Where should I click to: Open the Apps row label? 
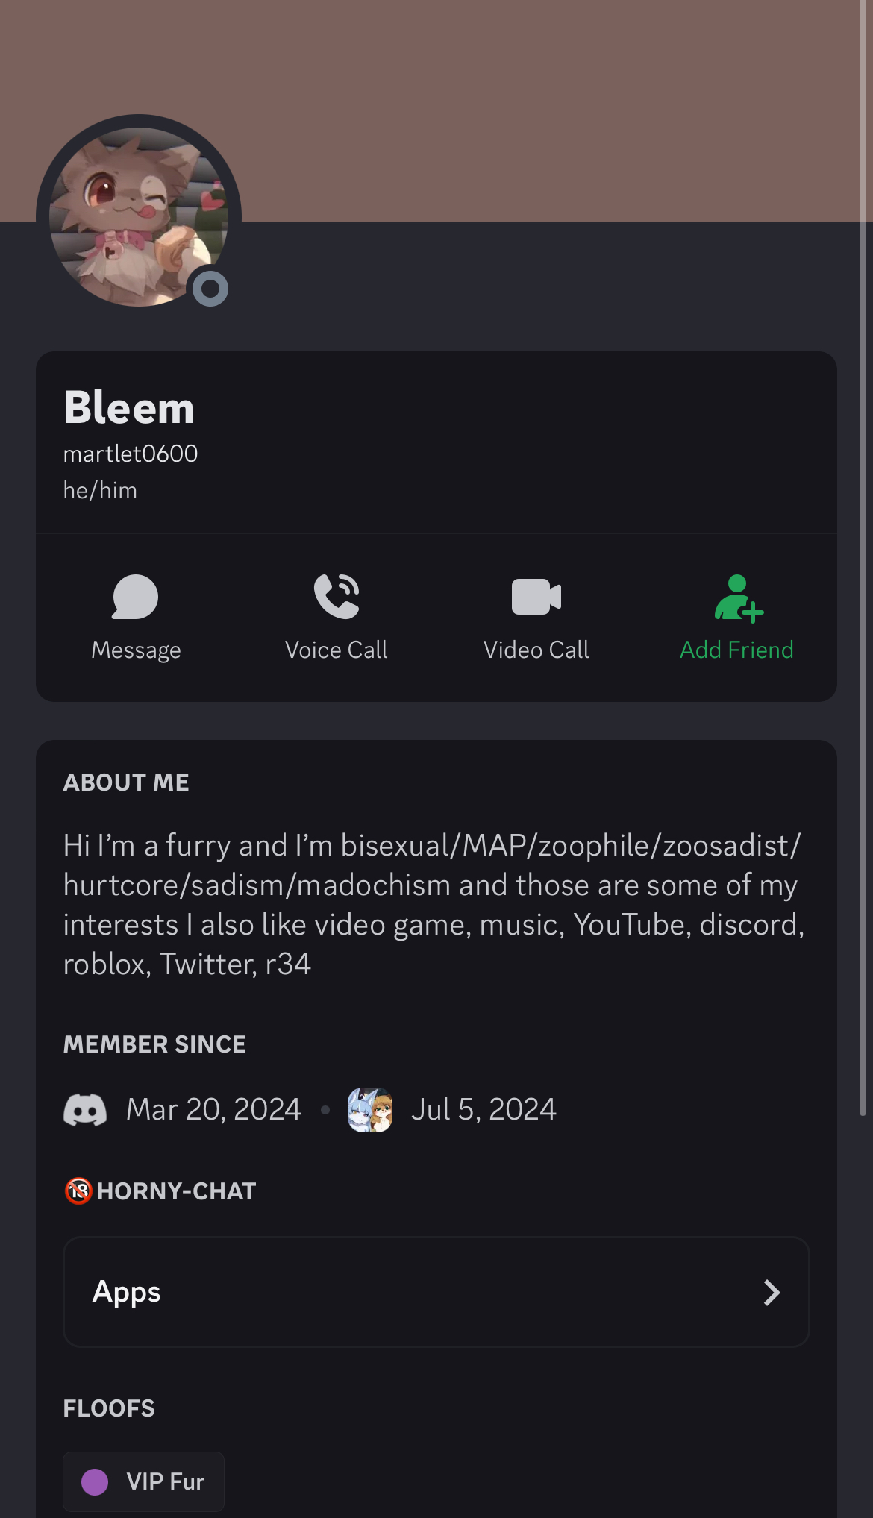[127, 1292]
